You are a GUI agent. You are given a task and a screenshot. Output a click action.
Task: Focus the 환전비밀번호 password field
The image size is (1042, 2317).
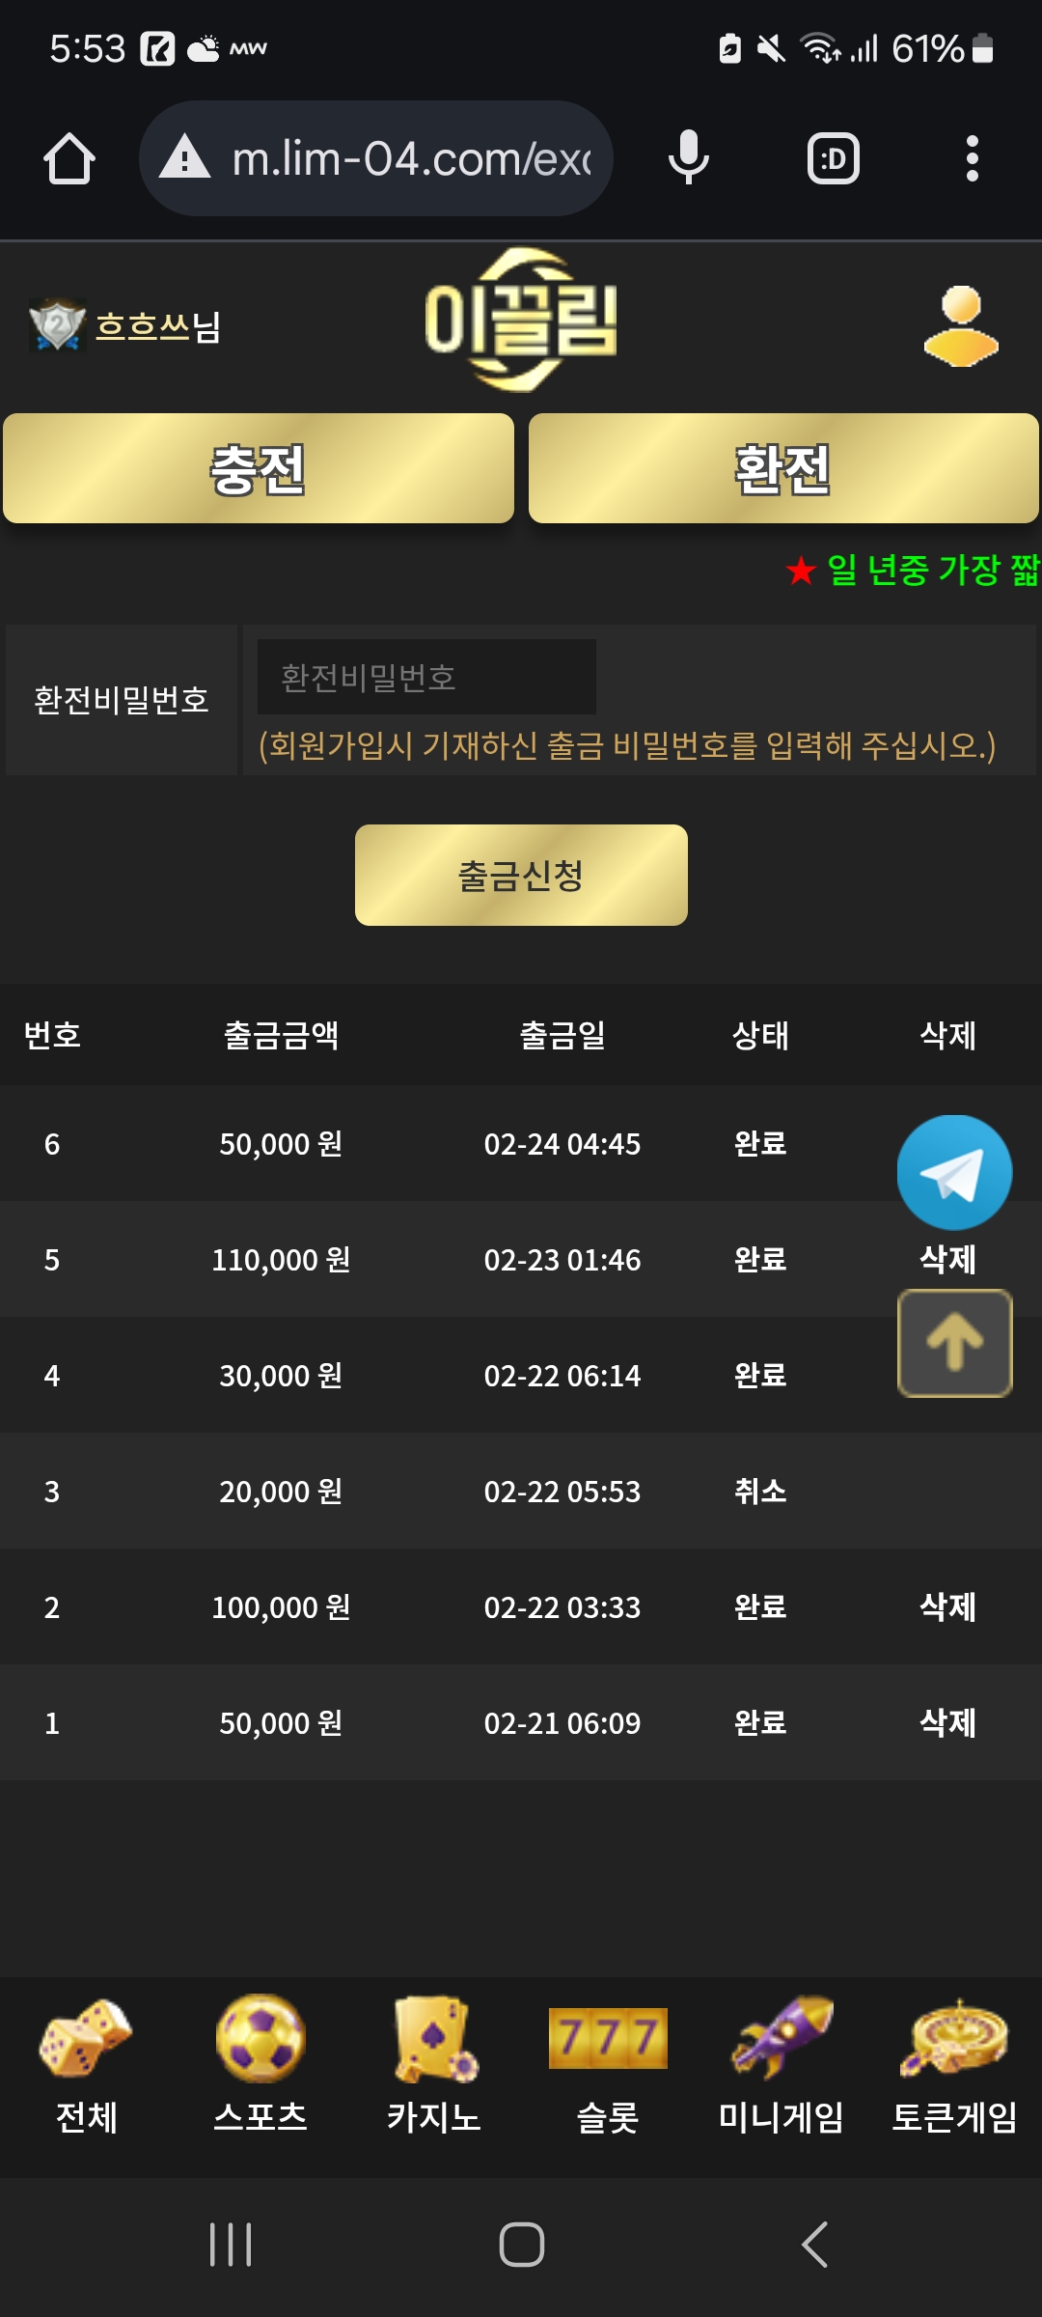[426, 677]
